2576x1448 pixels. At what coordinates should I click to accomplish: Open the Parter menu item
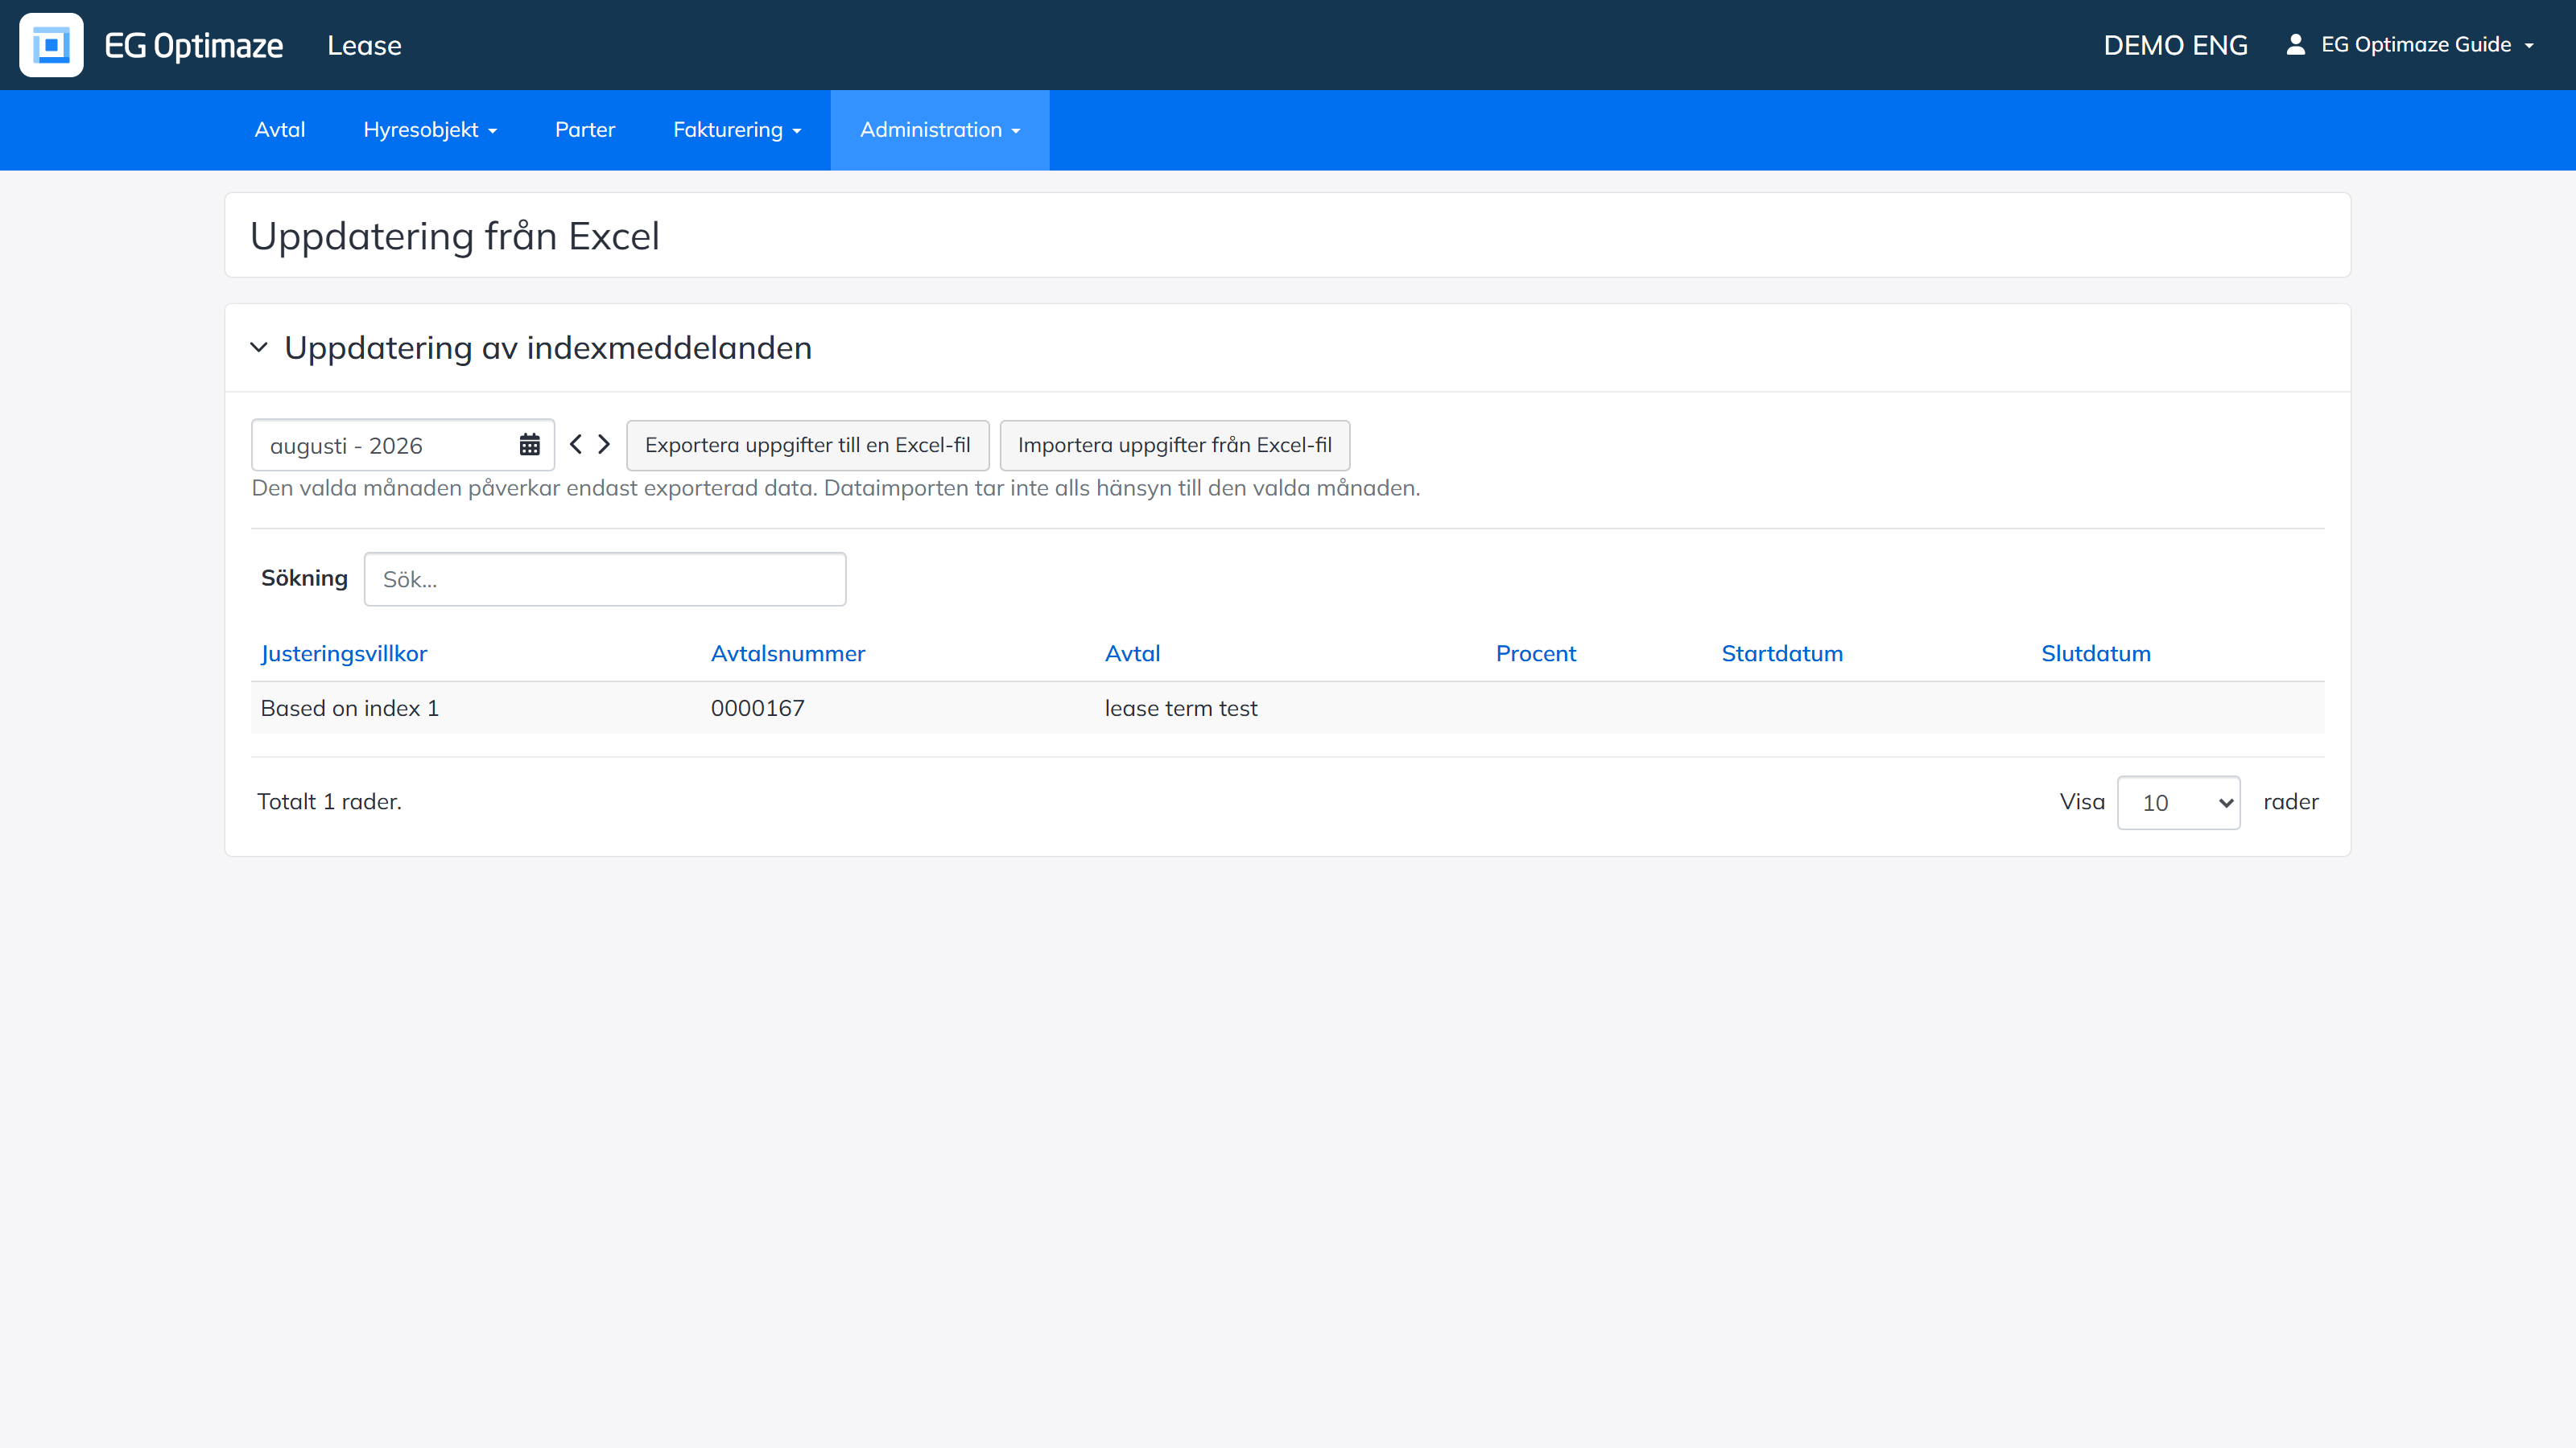[585, 130]
